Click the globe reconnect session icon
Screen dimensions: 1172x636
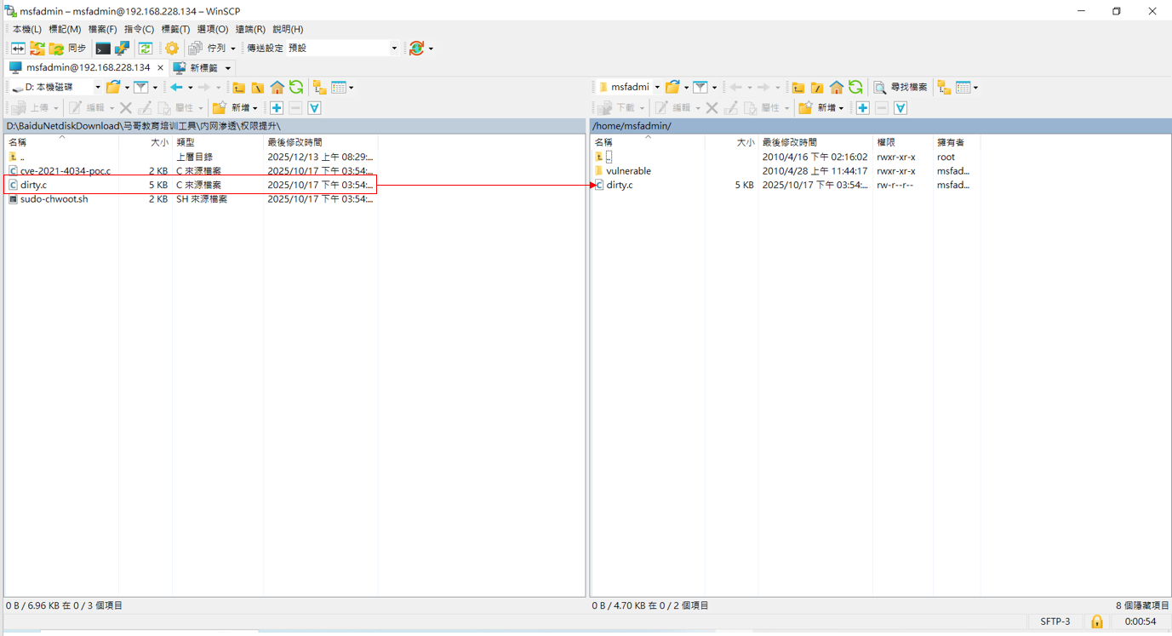click(416, 49)
